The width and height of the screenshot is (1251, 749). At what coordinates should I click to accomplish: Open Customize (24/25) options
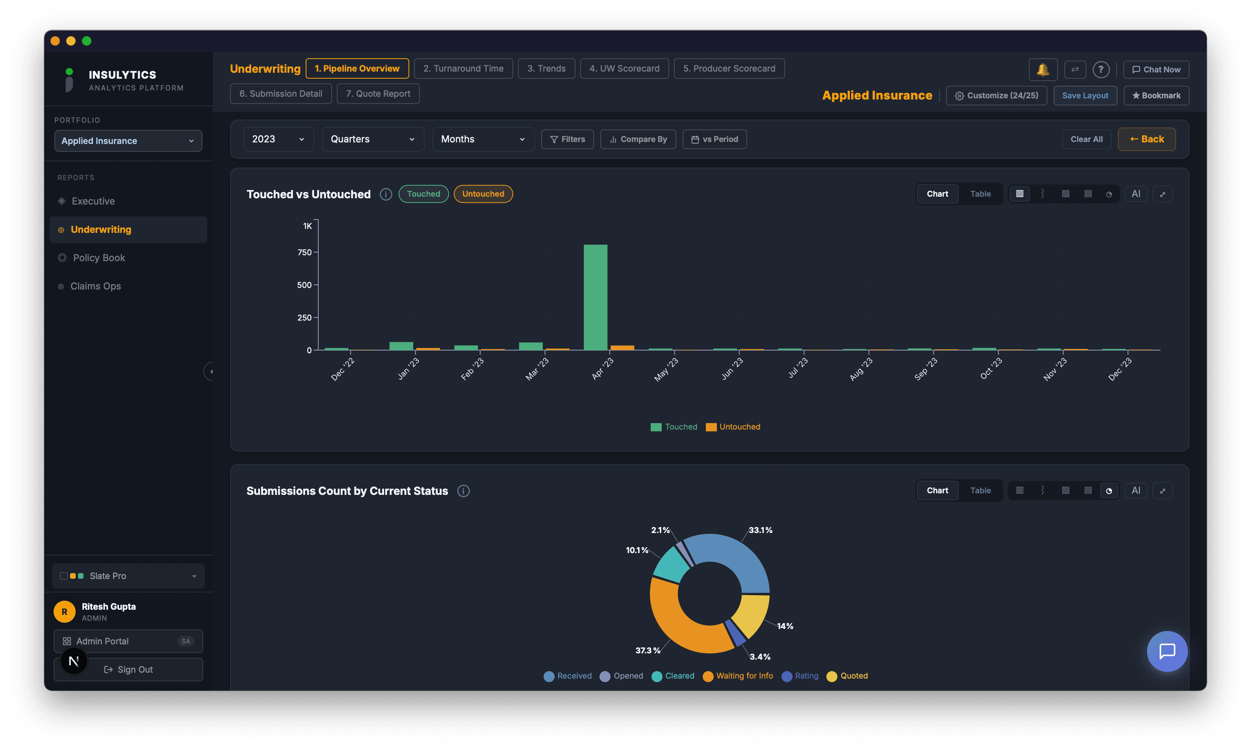997,95
